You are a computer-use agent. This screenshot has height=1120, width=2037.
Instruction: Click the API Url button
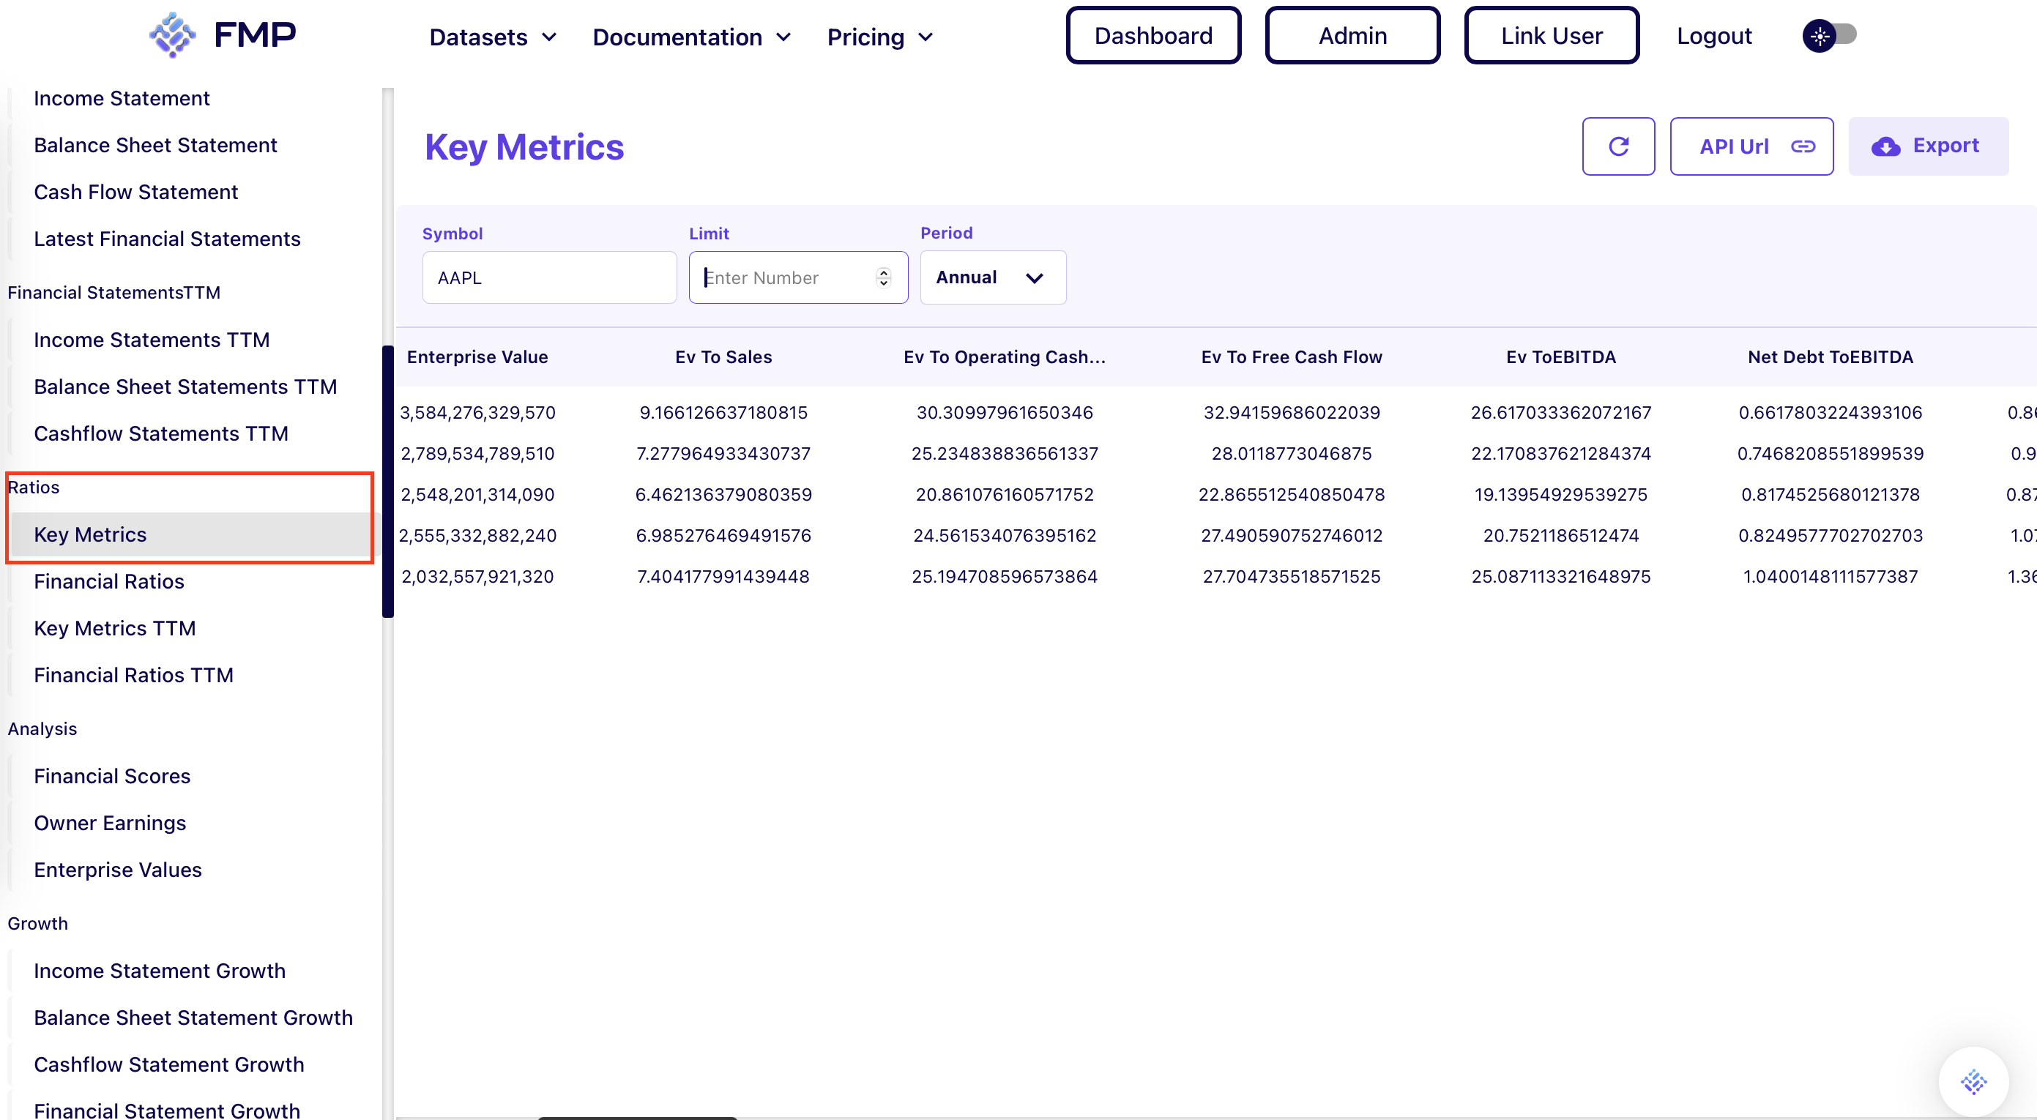coord(1751,146)
